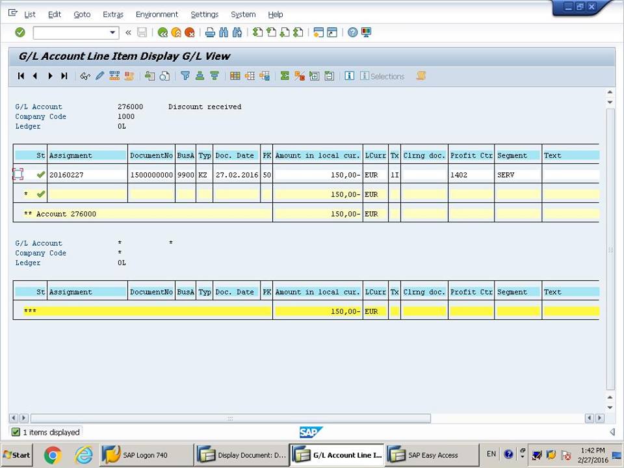Click the Display Document glasses icon

tap(84, 76)
